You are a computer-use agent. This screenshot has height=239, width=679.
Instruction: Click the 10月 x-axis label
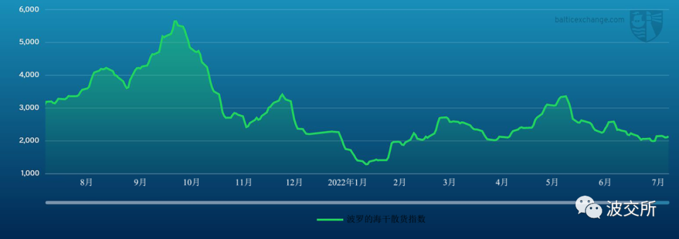[191, 183]
